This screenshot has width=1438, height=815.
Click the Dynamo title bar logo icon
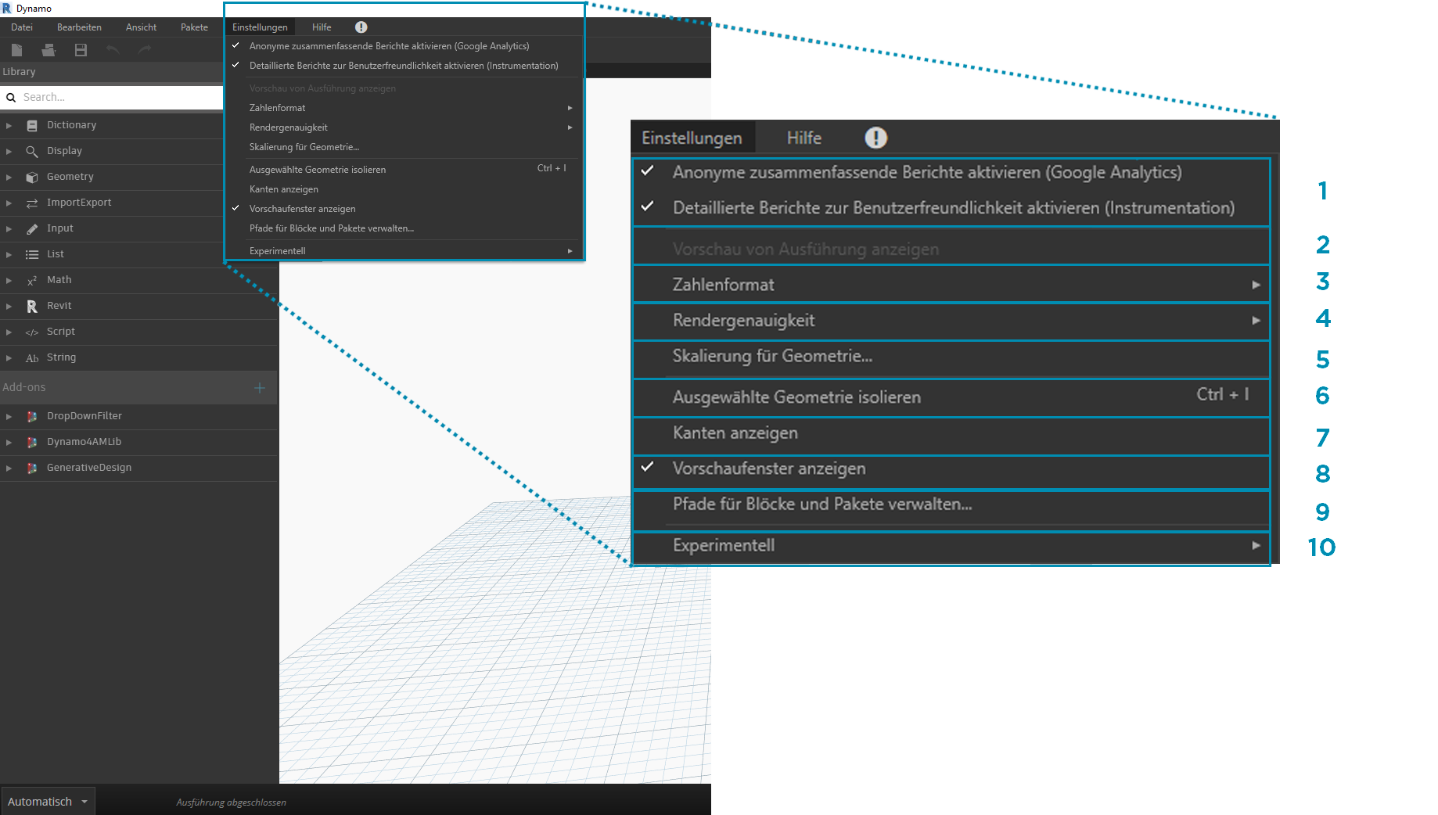[7, 8]
